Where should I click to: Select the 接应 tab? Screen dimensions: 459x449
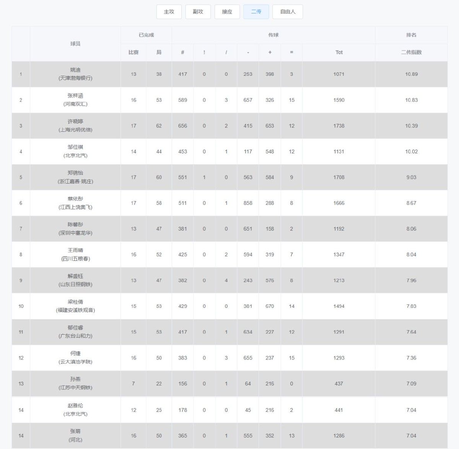point(227,12)
